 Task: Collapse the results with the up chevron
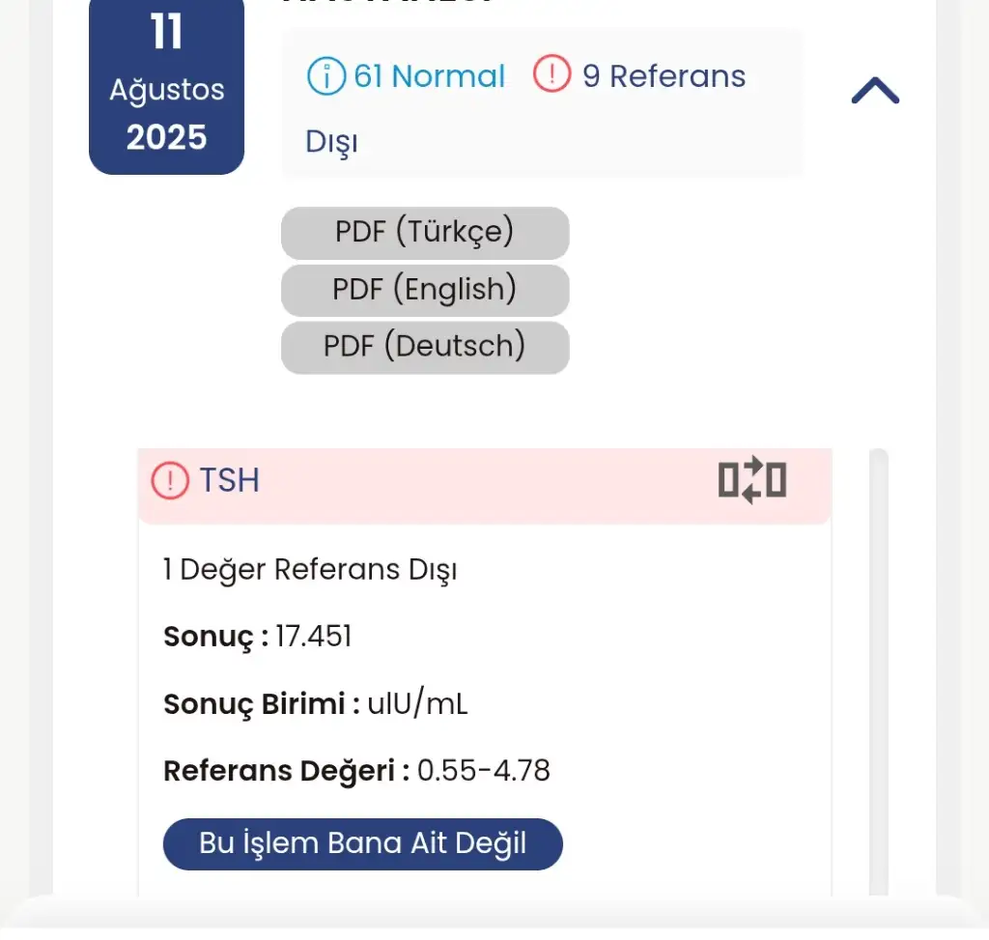(x=875, y=92)
